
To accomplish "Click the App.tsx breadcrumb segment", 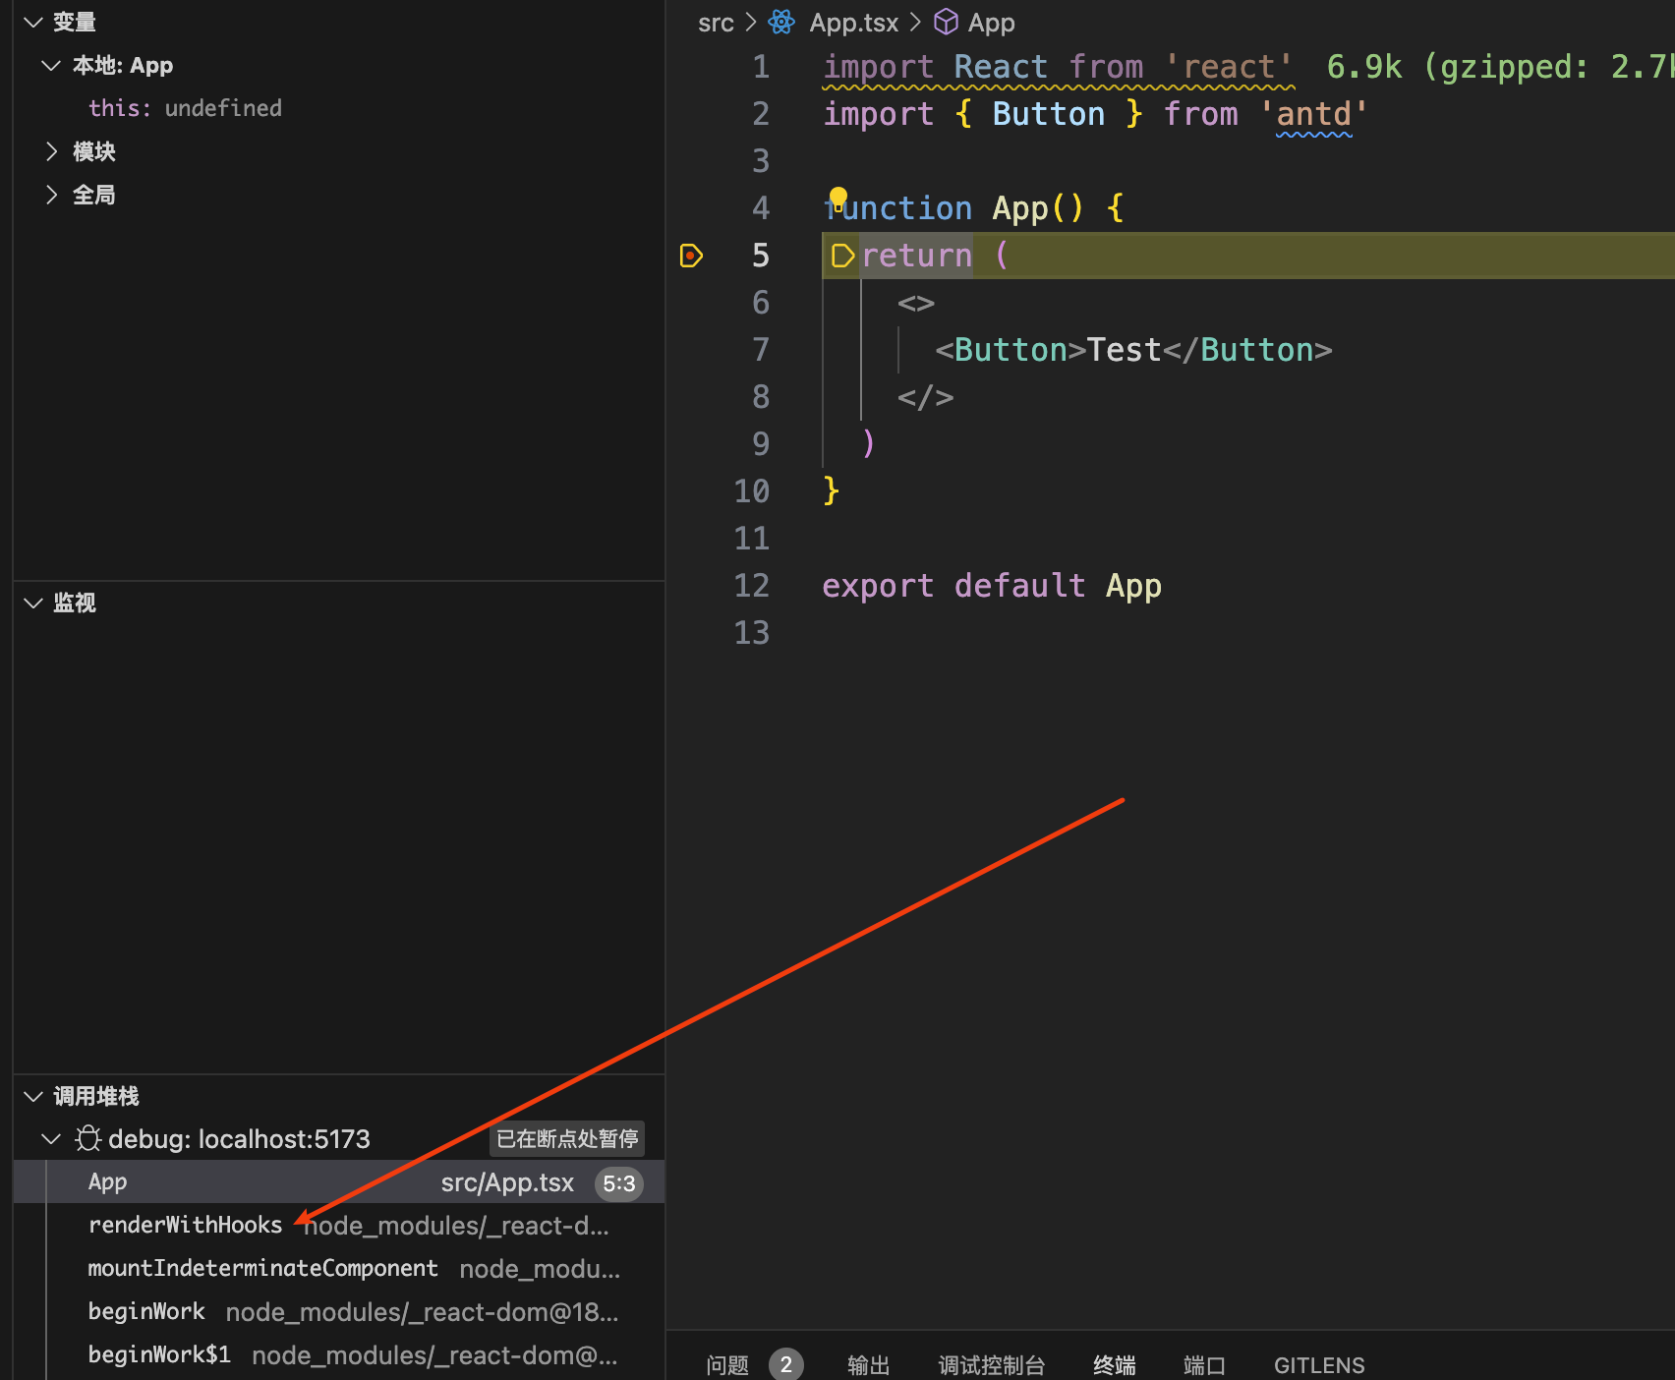I will (x=854, y=23).
